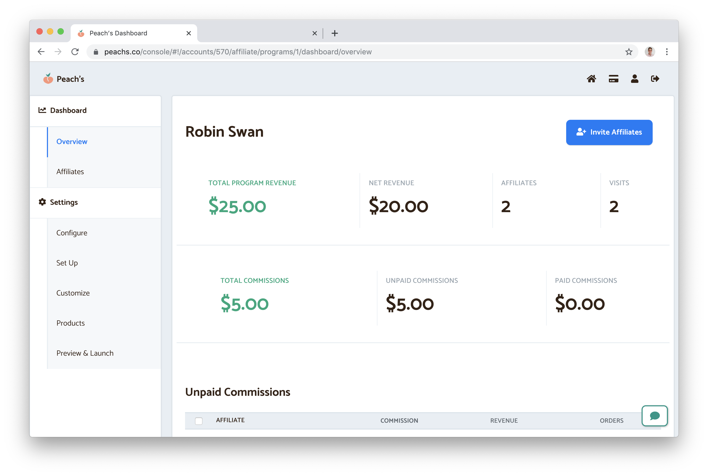Open the billing credit card icon
708x476 pixels.
(x=613, y=79)
